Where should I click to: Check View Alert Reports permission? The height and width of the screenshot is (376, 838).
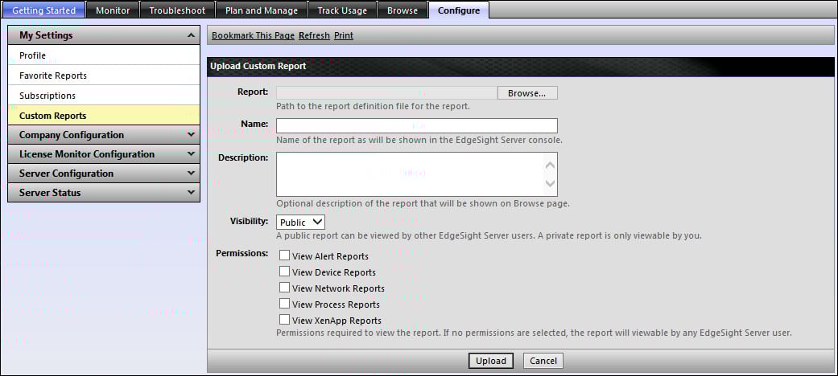(x=284, y=256)
